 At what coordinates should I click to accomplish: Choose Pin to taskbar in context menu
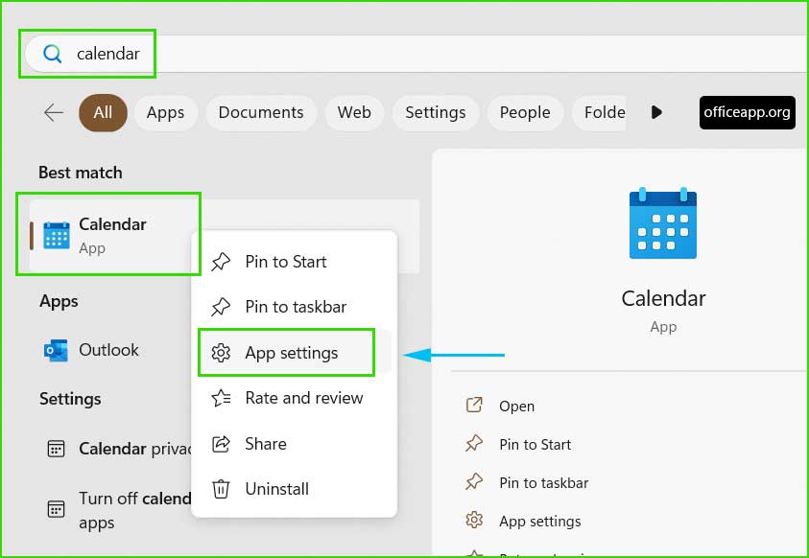(294, 307)
